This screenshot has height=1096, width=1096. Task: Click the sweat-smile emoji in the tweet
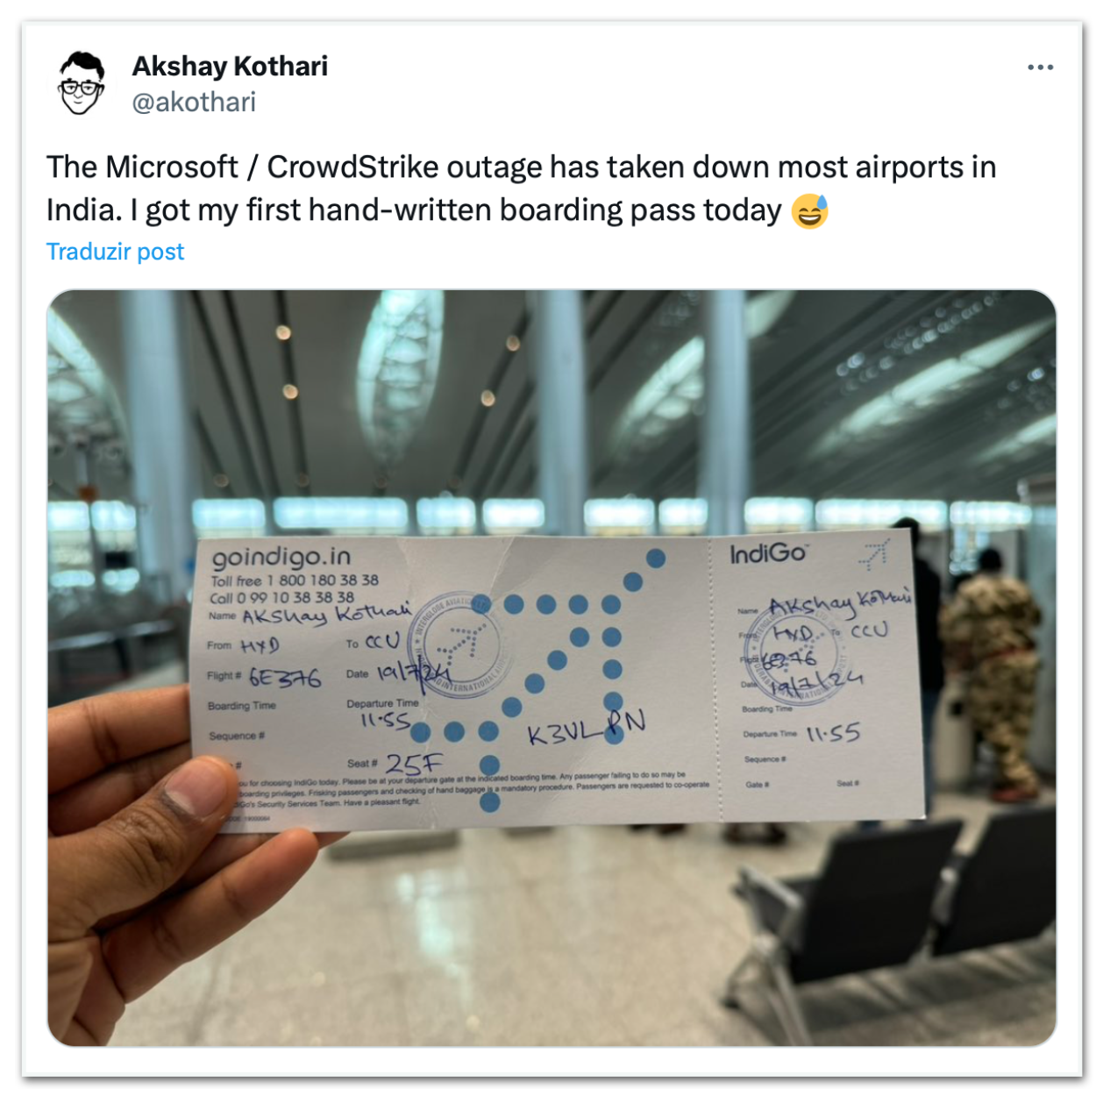[809, 211]
